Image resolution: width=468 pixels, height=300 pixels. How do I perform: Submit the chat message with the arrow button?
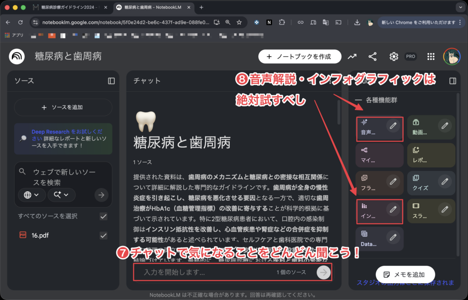[x=324, y=273]
